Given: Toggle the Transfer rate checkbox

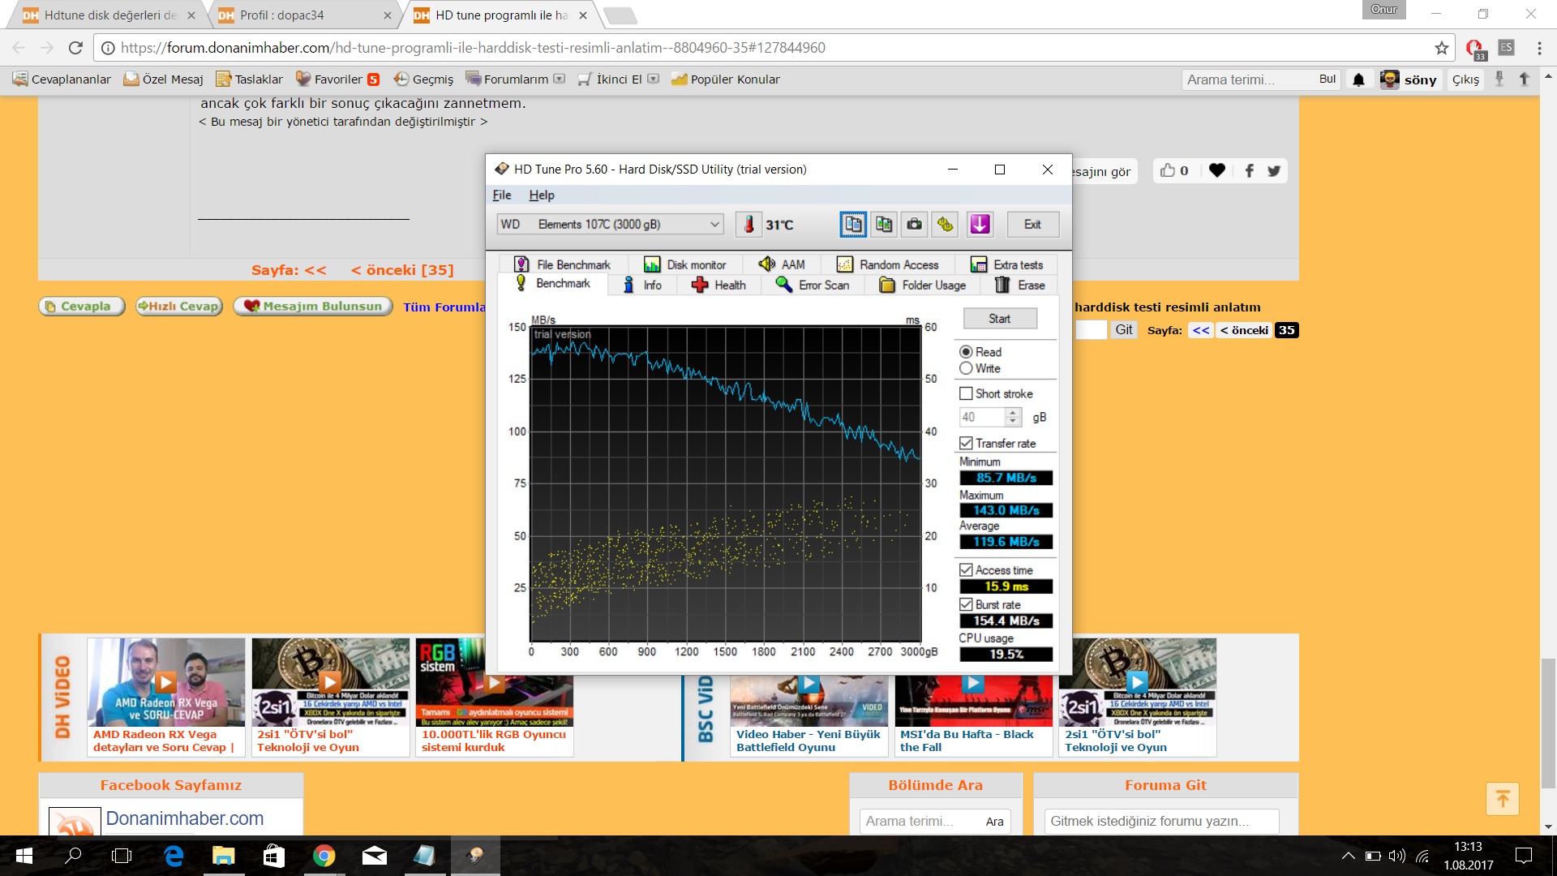Looking at the screenshot, I should coord(966,443).
